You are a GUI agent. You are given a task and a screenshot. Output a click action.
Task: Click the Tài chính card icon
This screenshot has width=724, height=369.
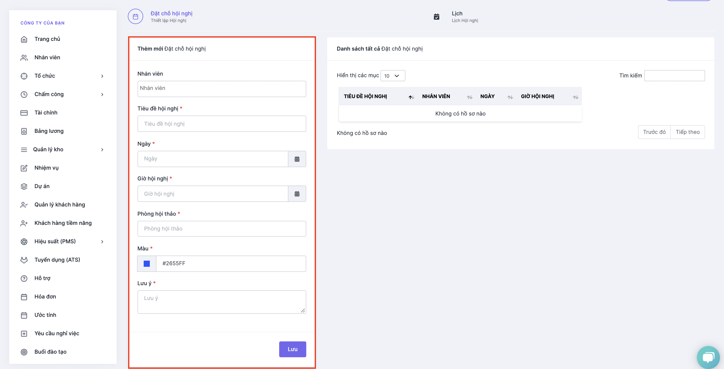24,113
